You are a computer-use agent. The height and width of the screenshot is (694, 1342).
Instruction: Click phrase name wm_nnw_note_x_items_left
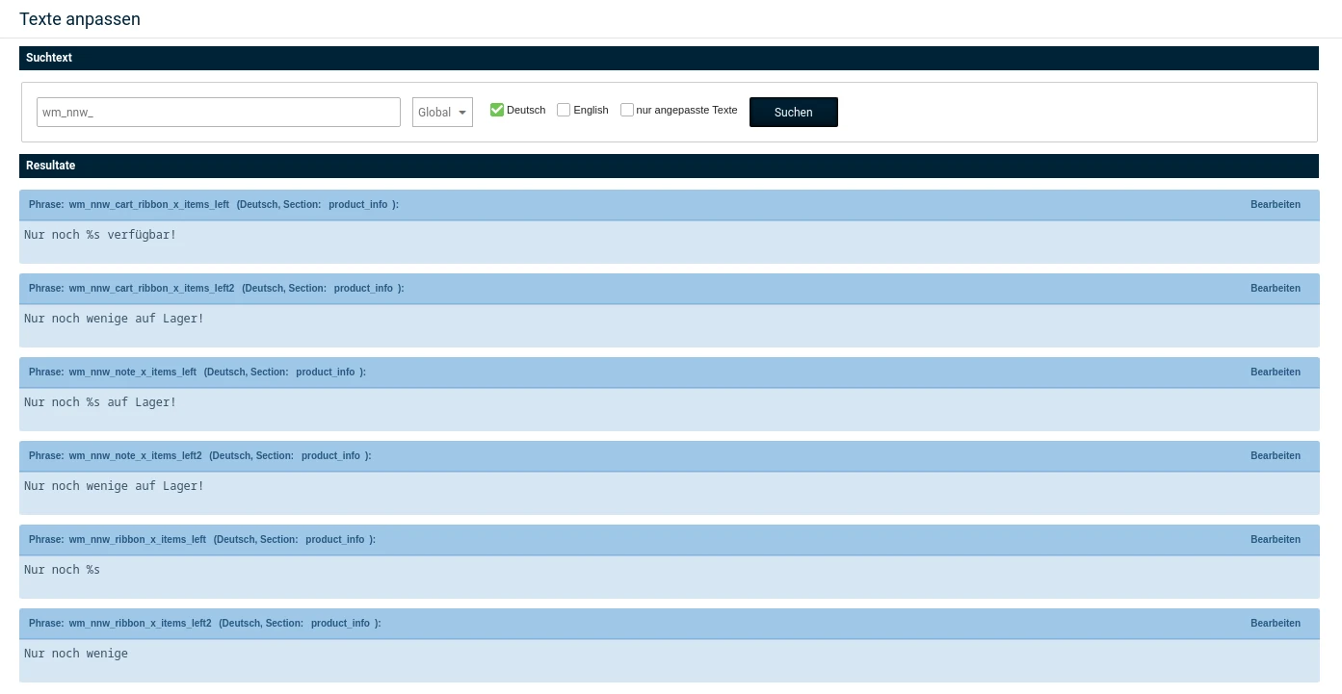(133, 373)
